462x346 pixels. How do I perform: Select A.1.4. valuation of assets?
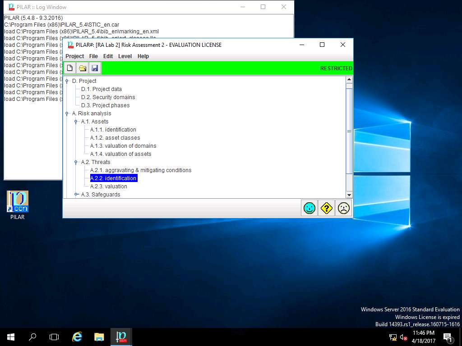click(x=121, y=154)
